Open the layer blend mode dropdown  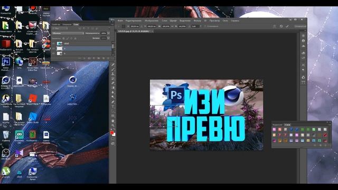click(68, 33)
